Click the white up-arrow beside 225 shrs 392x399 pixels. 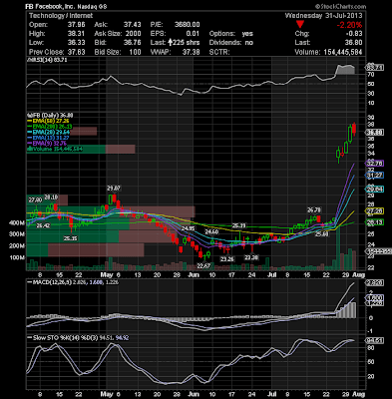[171, 42]
